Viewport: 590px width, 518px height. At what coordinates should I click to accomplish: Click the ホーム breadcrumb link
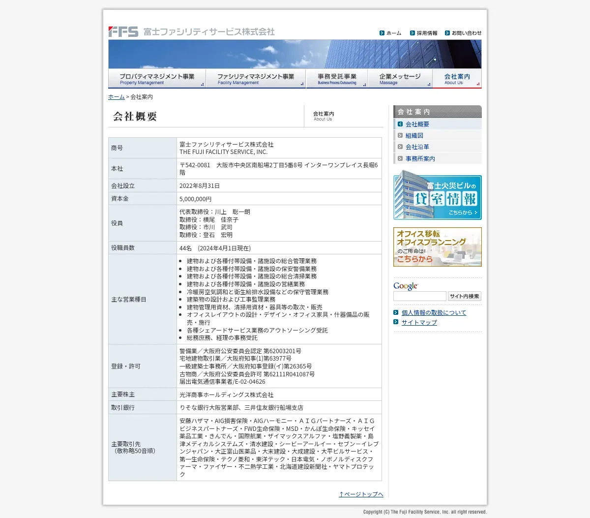(x=117, y=97)
